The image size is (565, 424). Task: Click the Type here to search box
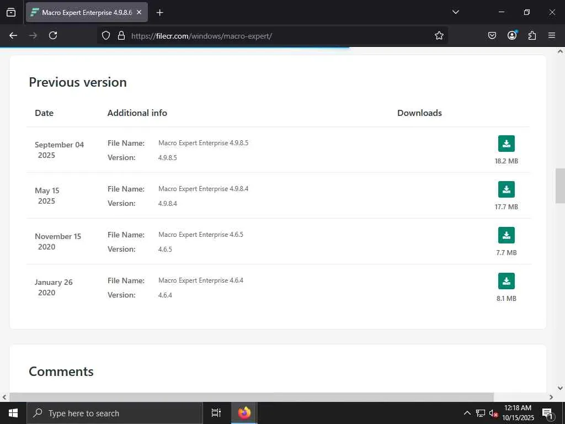(115, 413)
